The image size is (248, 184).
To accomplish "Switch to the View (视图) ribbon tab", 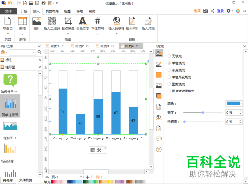I will pos(67,11).
